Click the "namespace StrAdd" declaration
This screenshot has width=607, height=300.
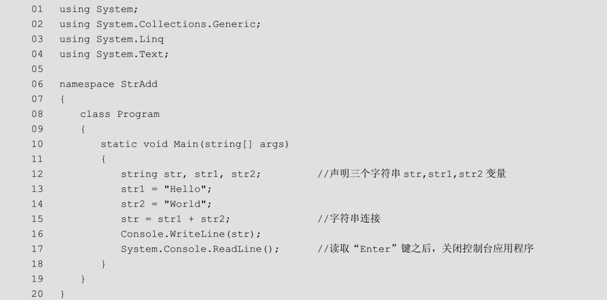pos(108,84)
